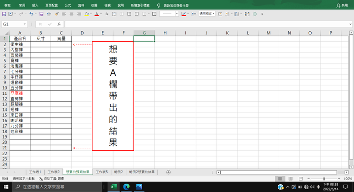Click the vertical scrollbar down arrow
This screenshot has width=354, height=192.
point(351,167)
